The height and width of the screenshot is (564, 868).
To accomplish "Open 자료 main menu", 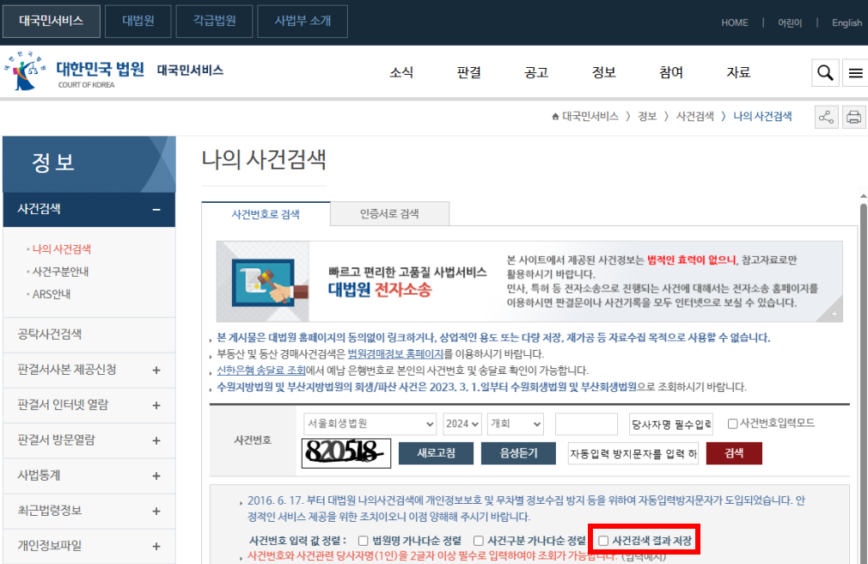I will [x=738, y=72].
